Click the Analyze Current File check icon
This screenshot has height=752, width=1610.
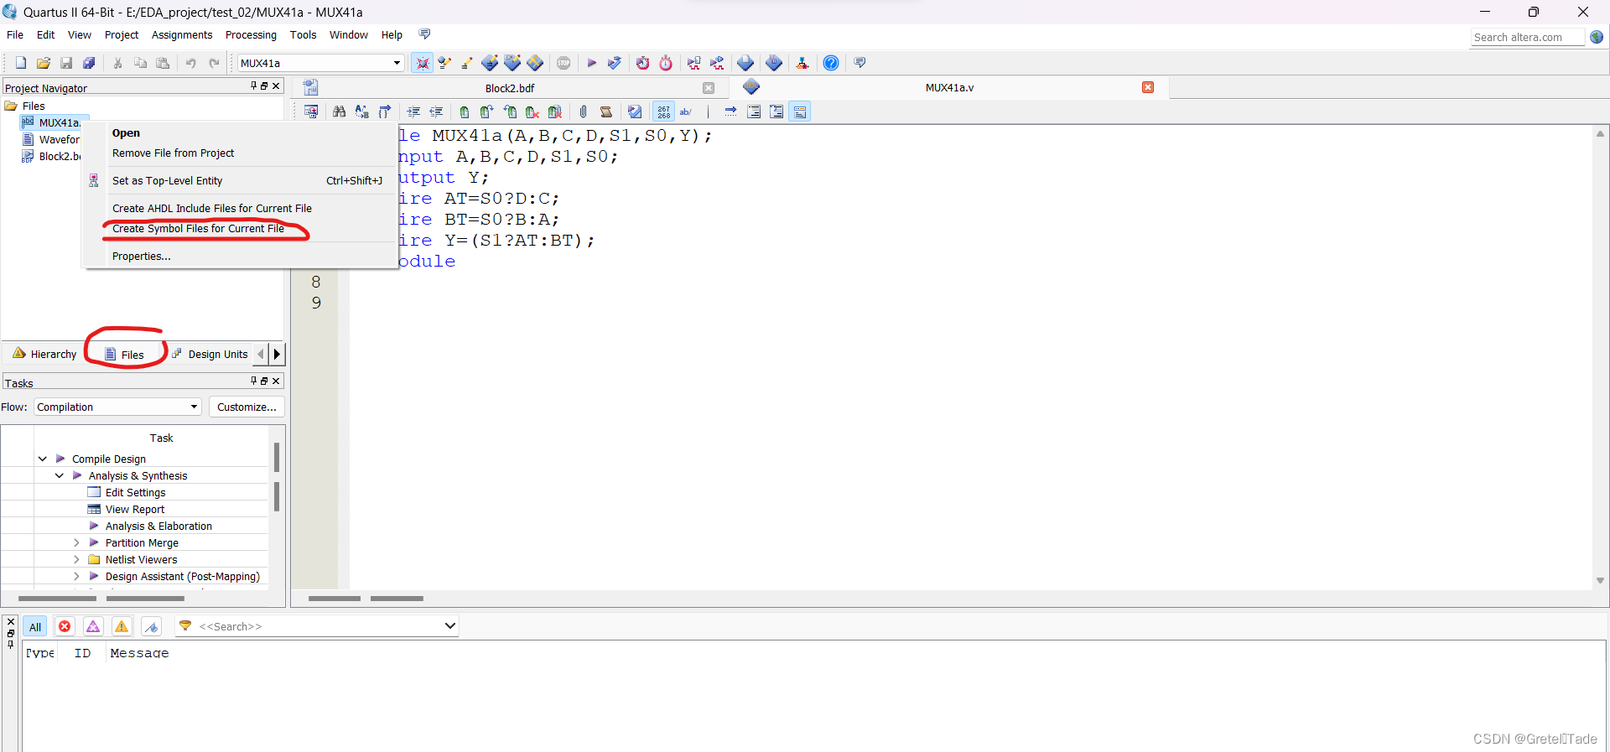635,112
